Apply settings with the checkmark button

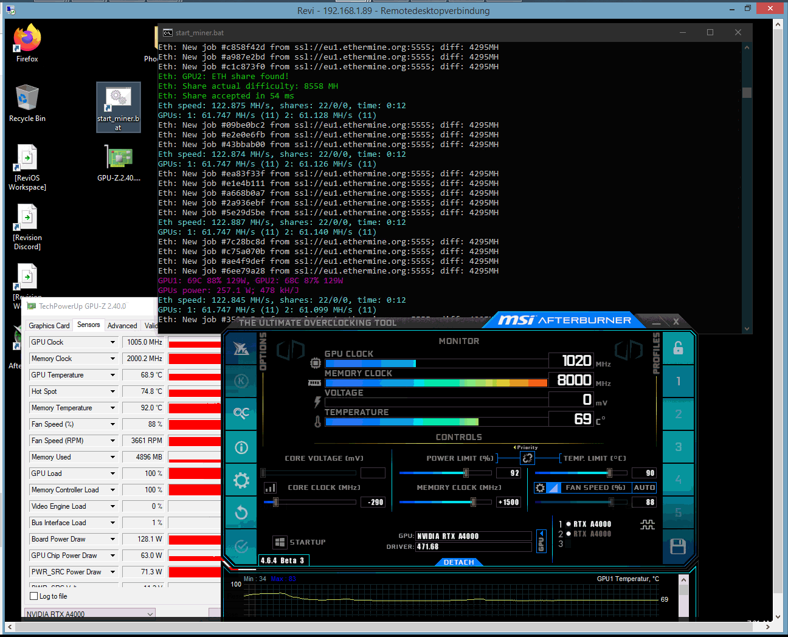241,546
